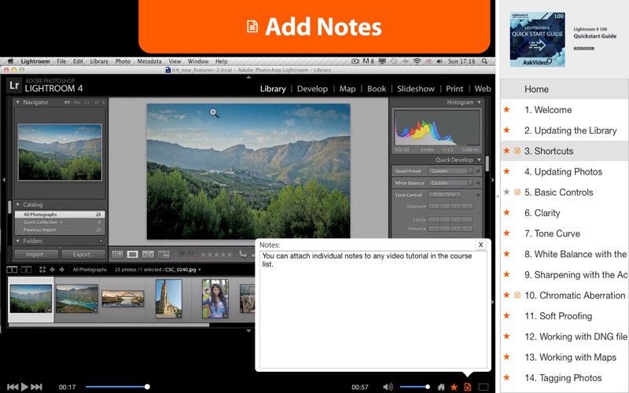Toggle favorite star for 13. Working with Maps
The height and width of the screenshot is (393, 629).
click(x=506, y=357)
